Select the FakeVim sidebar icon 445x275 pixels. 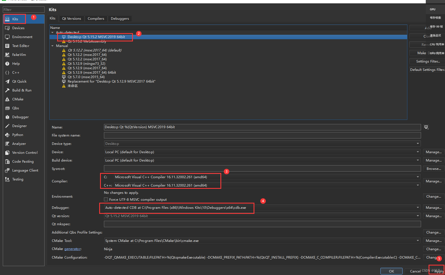[8, 55]
